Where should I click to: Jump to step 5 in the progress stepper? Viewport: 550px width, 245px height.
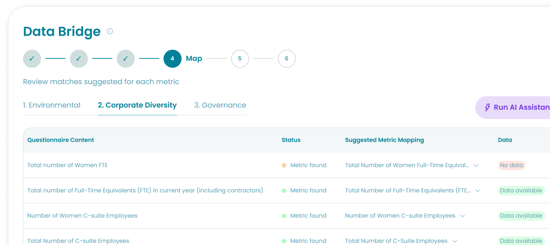(x=240, y=59)
